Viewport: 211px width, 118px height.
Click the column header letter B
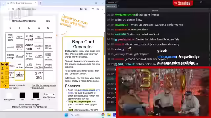10,28
